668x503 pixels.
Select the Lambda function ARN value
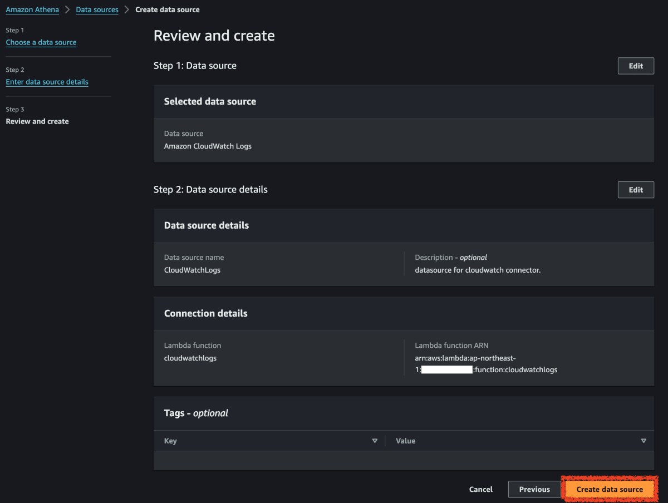click(x=486, y=364)
